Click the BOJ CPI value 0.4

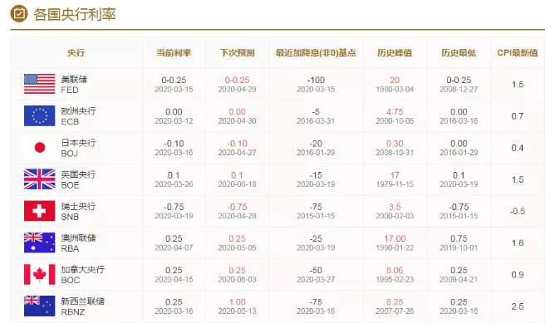(x=518, y=148)
